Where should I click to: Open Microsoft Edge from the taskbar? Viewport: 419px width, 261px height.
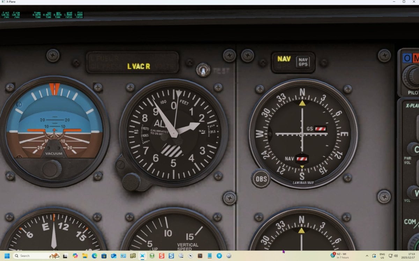tap(94, 256)
